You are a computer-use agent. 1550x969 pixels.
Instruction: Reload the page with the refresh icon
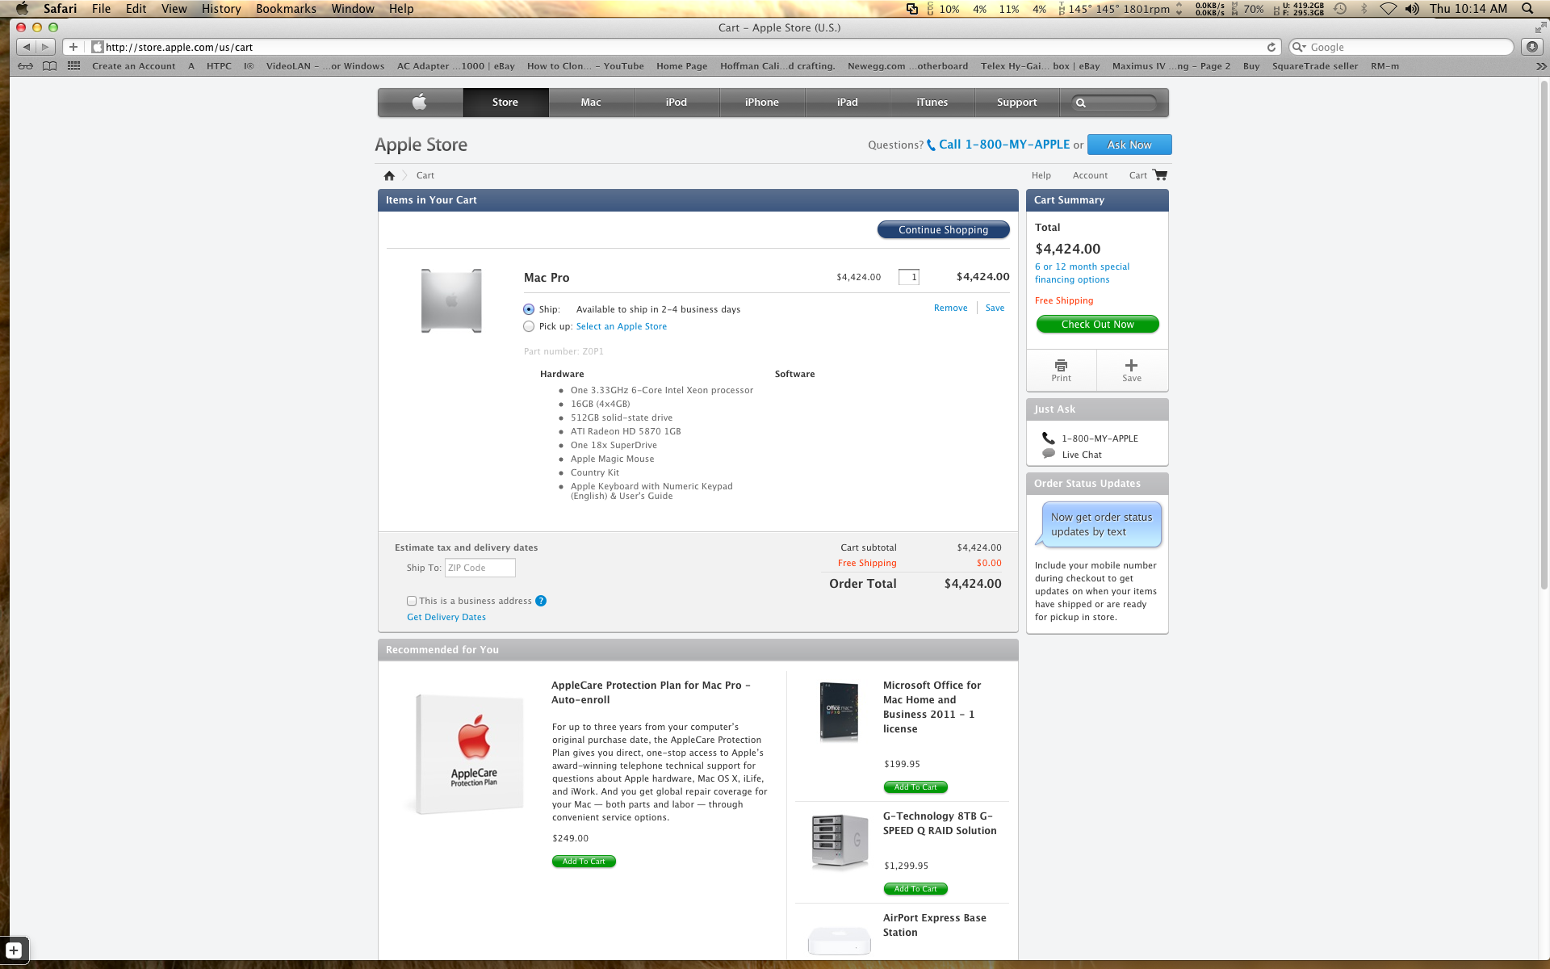(1271, 47)
